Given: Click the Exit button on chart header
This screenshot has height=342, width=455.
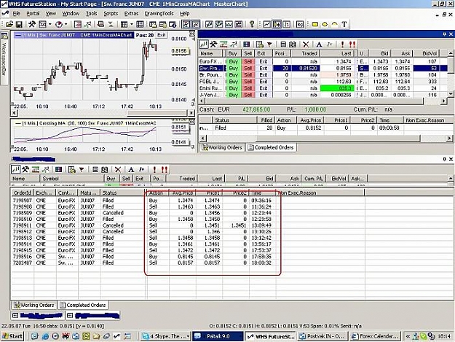Looking at the screenshot, I should tap(162, 35).
